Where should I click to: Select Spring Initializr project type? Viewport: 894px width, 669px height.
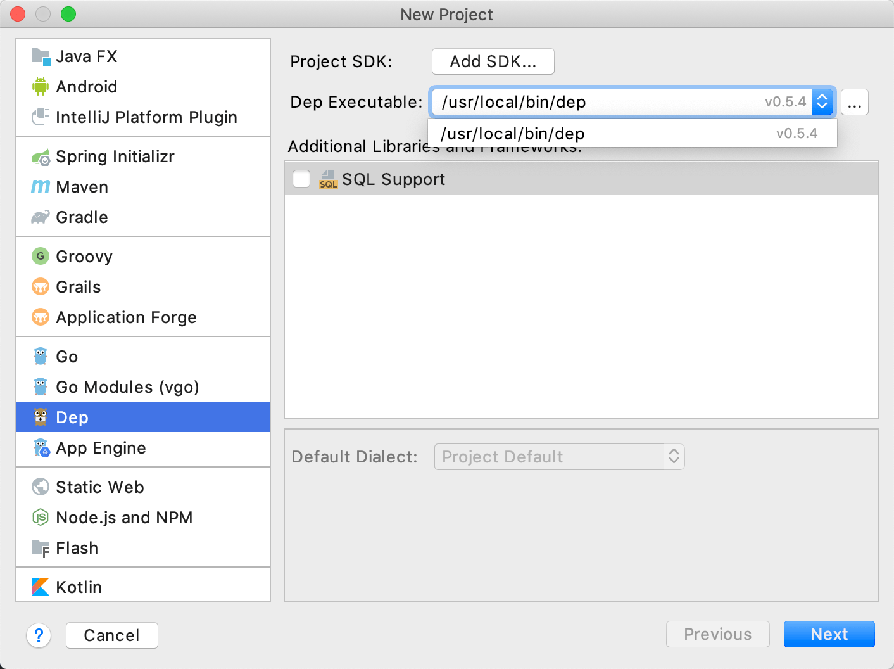coord(143,156)
